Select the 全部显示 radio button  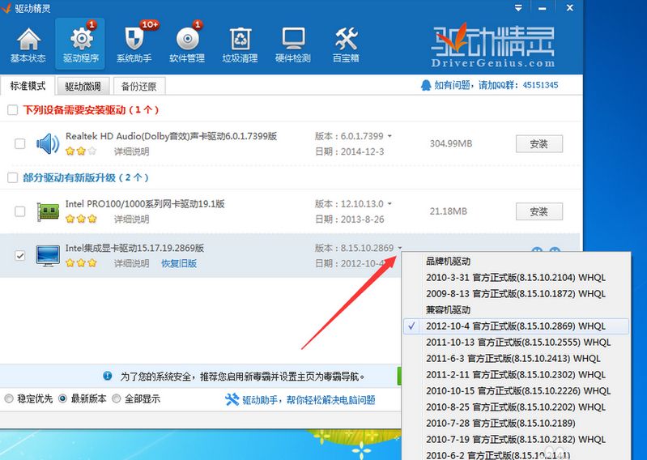pos(117,399)
